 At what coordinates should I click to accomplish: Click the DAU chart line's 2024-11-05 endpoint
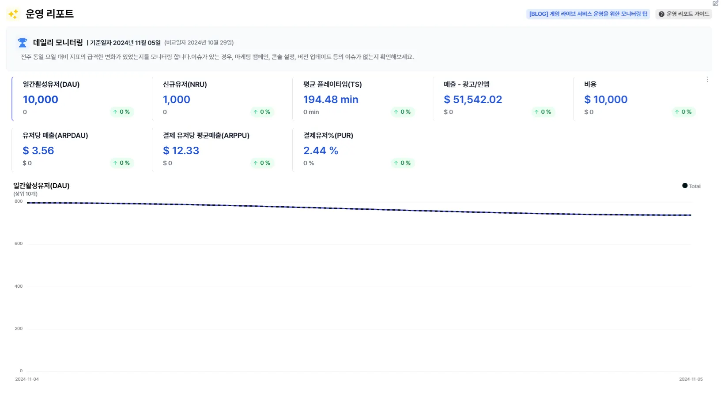click(x=691, y=215)
